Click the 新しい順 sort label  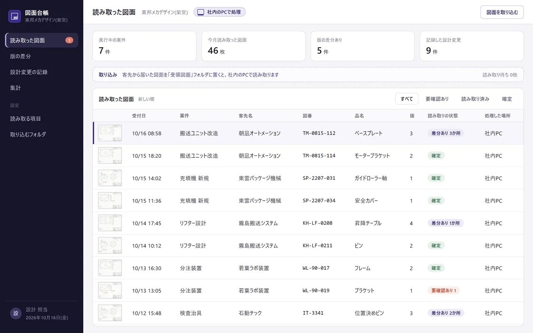tap(146, 99)
